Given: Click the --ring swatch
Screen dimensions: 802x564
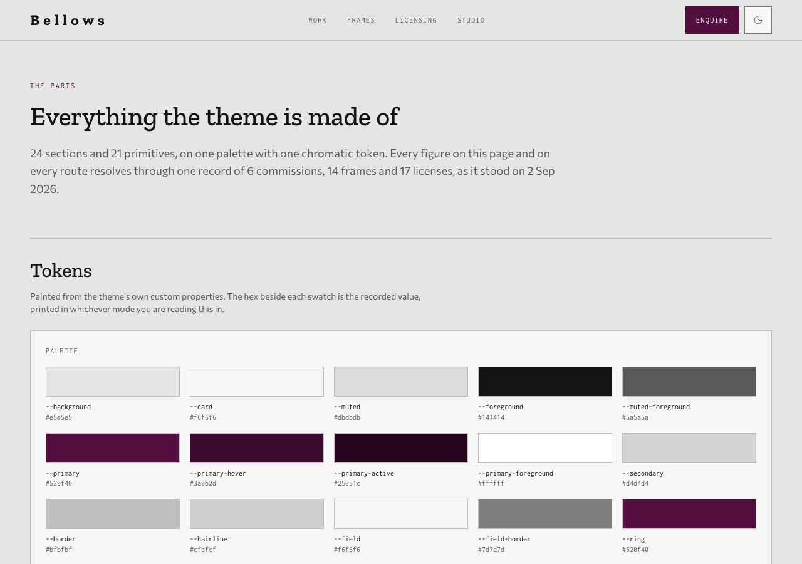Looking at the screenshot, I should 689,514.
